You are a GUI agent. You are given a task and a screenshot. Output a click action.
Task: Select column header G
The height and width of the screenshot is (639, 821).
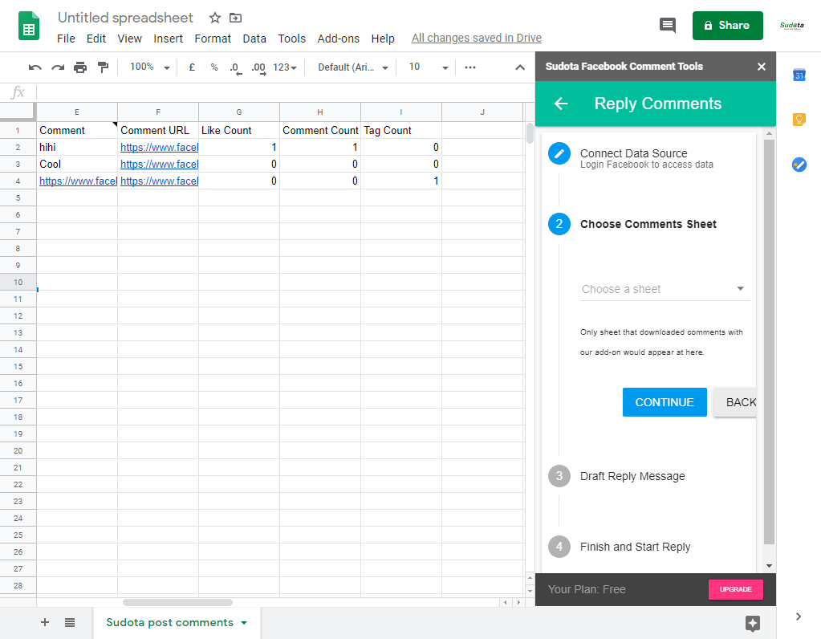tap(239, 112)
